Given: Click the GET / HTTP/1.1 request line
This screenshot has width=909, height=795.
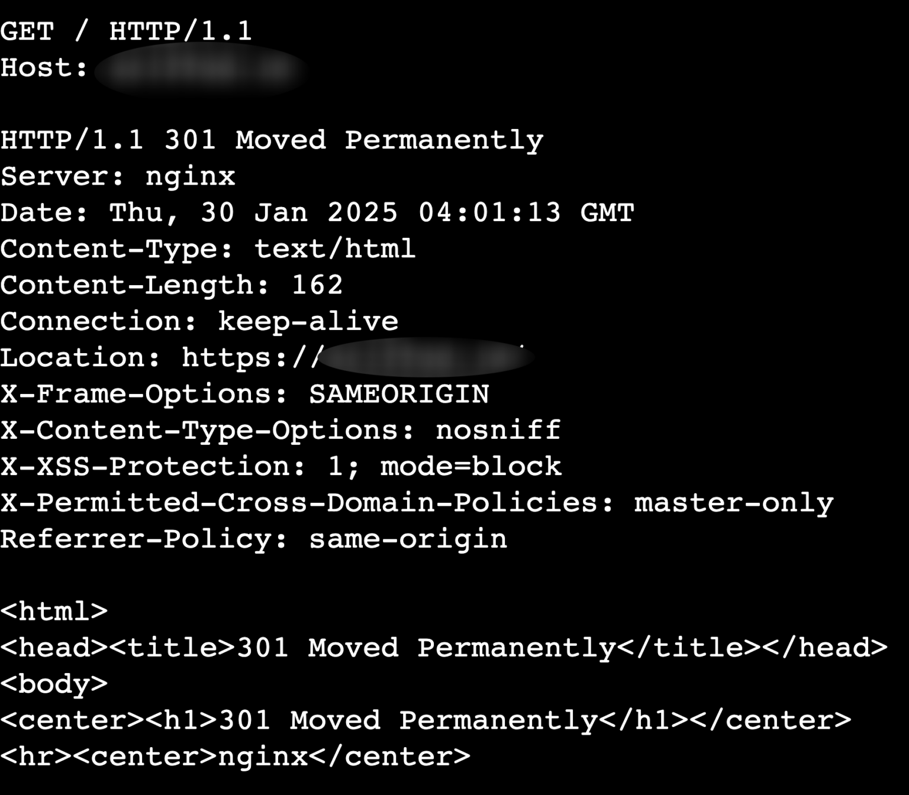Looking at the screenshot, I should point(126,31).
